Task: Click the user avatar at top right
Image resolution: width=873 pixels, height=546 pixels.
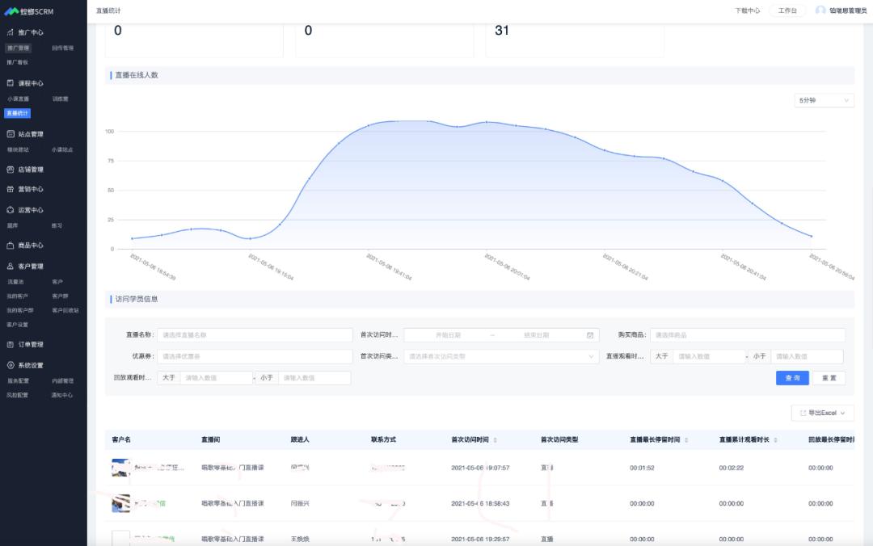Action: click(x=820, y=10)
